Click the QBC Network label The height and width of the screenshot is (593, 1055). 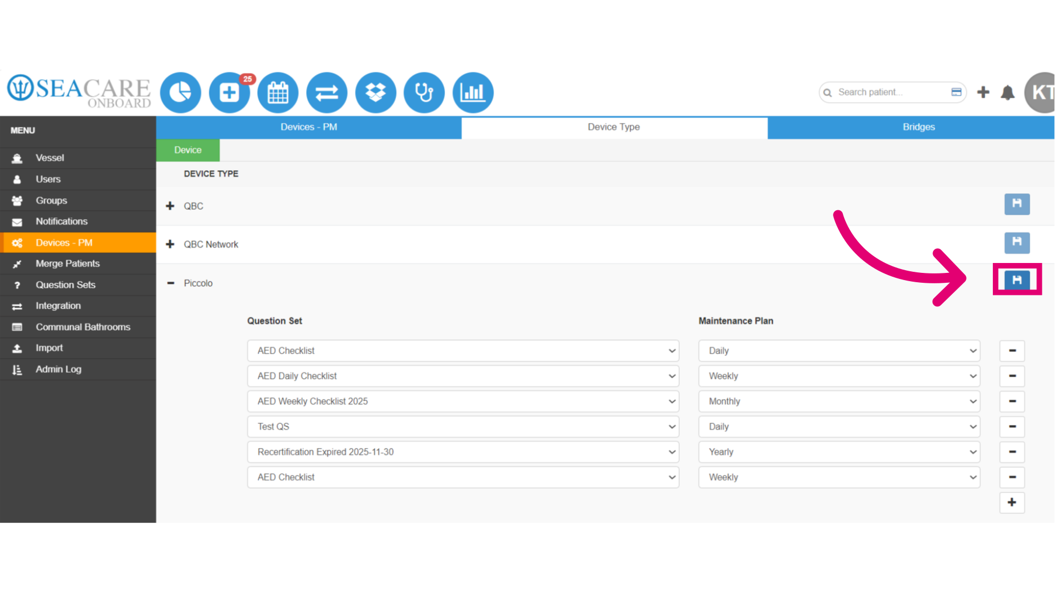(211, 244)
